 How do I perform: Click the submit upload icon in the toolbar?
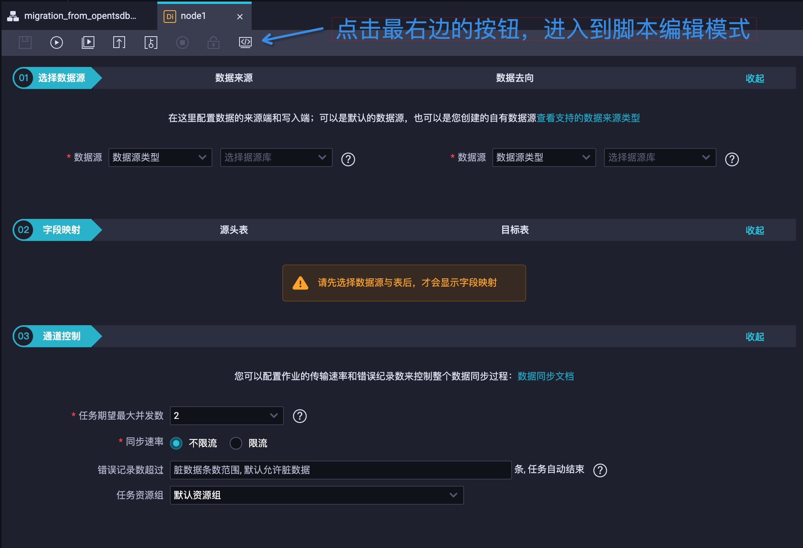pyautogui.click(x=119, y=42)
